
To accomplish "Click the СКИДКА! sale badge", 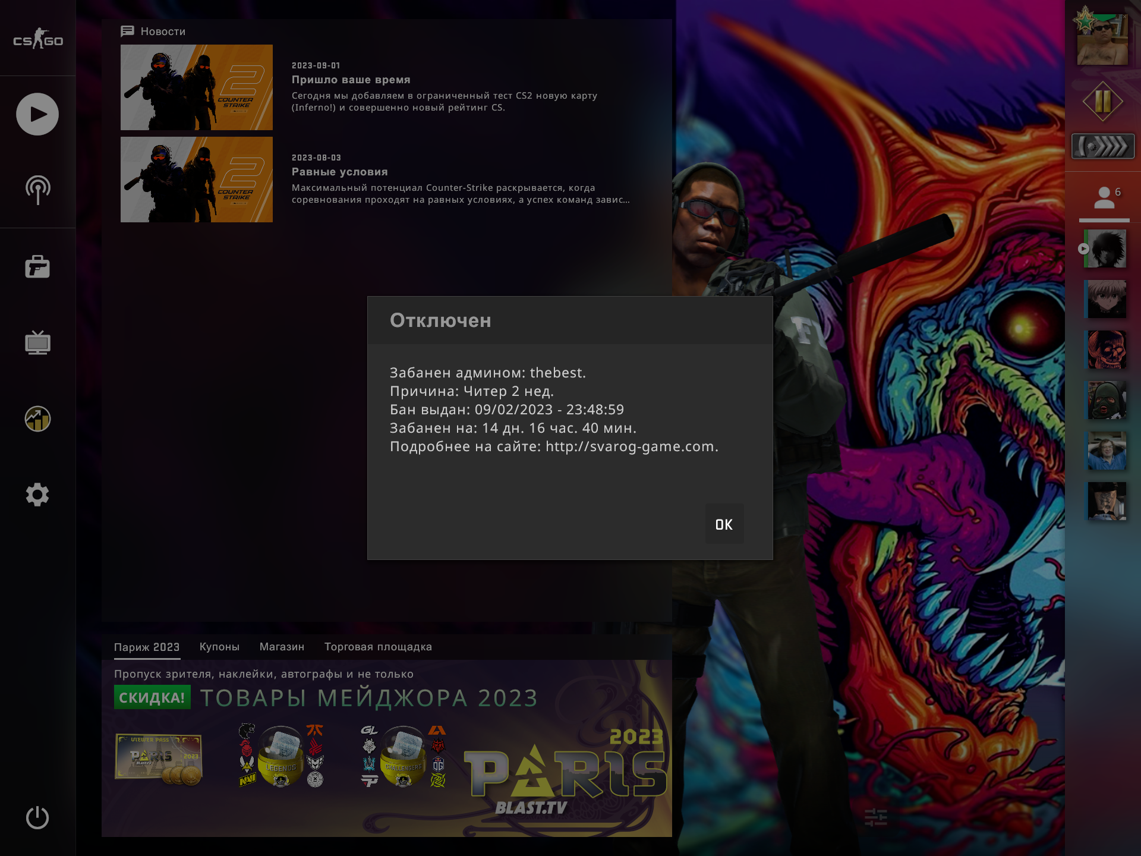I will pos(152,697).
